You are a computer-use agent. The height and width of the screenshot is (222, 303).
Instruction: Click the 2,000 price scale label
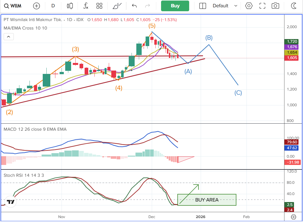(x=291, y=27)
